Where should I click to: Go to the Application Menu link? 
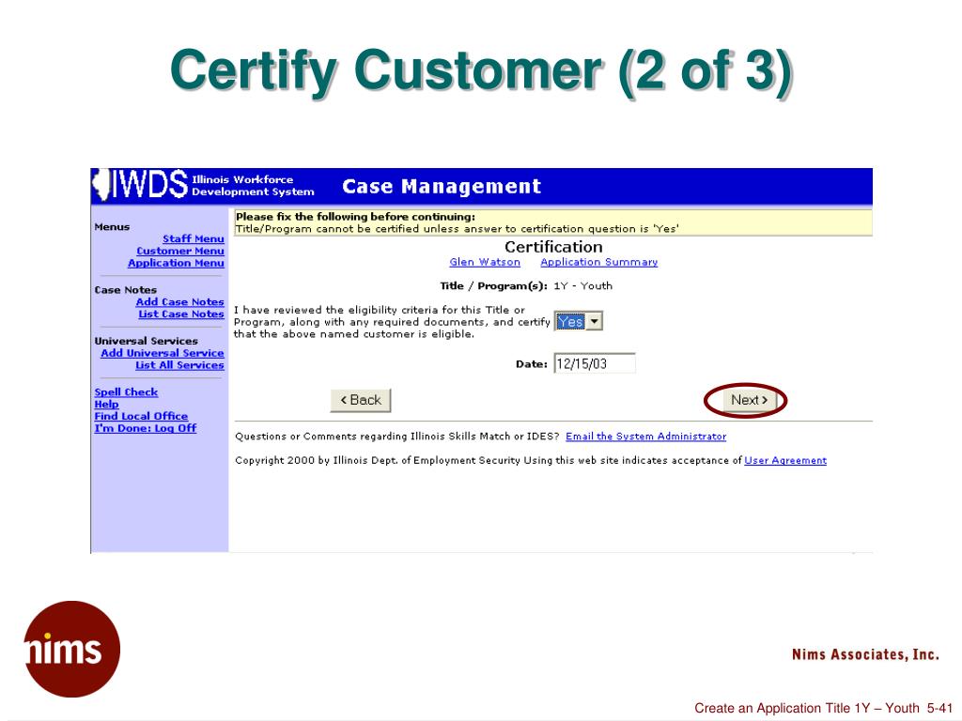(x=176, y=263)
